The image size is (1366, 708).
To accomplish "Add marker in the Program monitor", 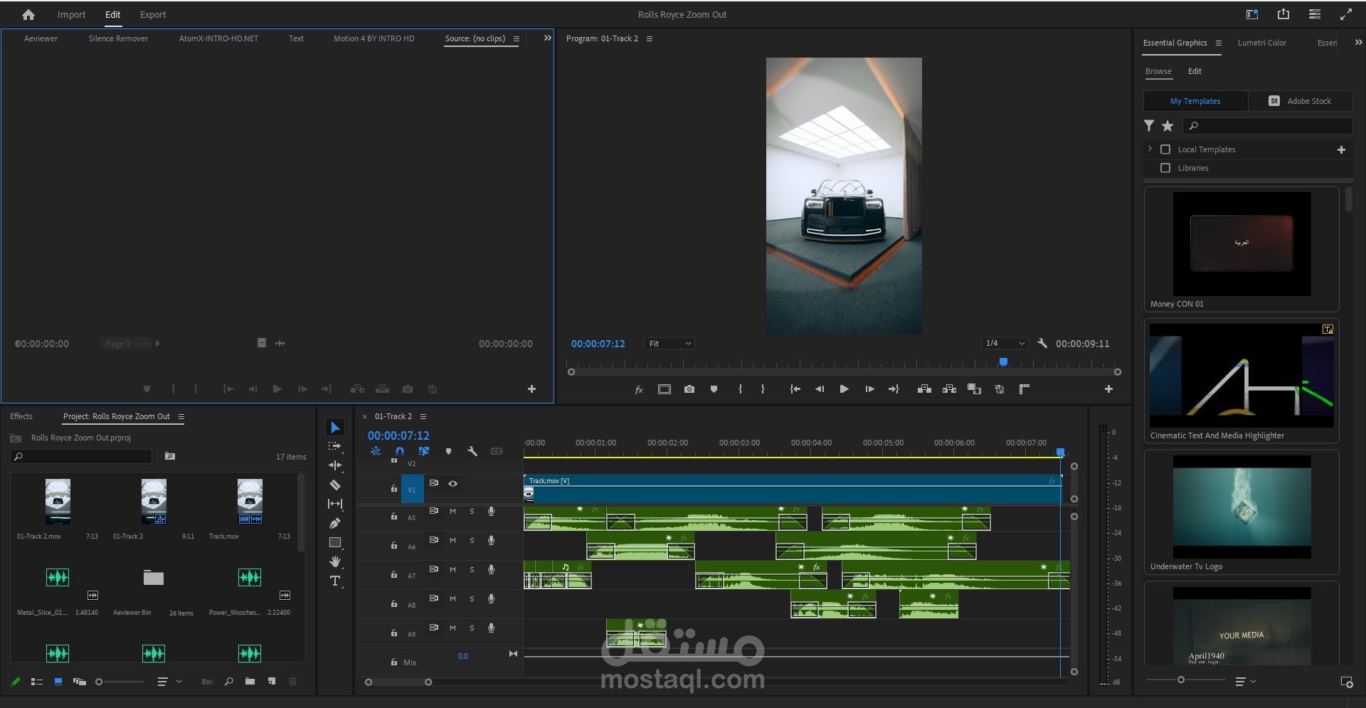I will 714,389.
